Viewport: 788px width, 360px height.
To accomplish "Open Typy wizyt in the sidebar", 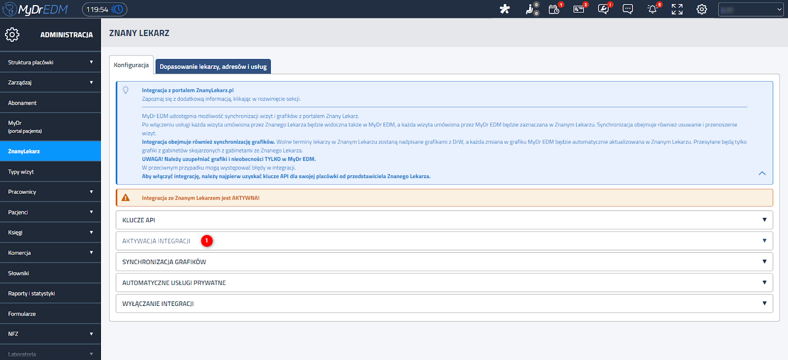I will (21, 172).
